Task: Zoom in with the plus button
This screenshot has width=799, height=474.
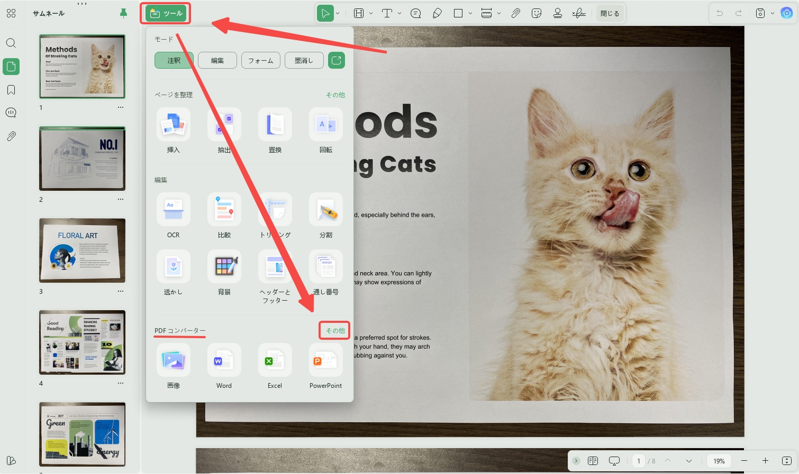Action: (x=765, y=461)
